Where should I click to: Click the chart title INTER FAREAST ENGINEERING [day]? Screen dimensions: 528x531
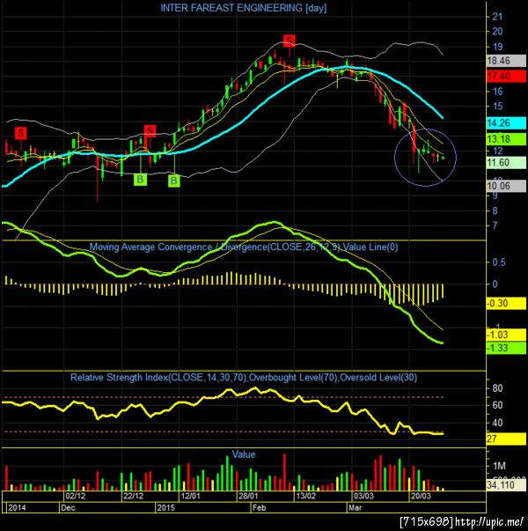click(x=244, y=8)
